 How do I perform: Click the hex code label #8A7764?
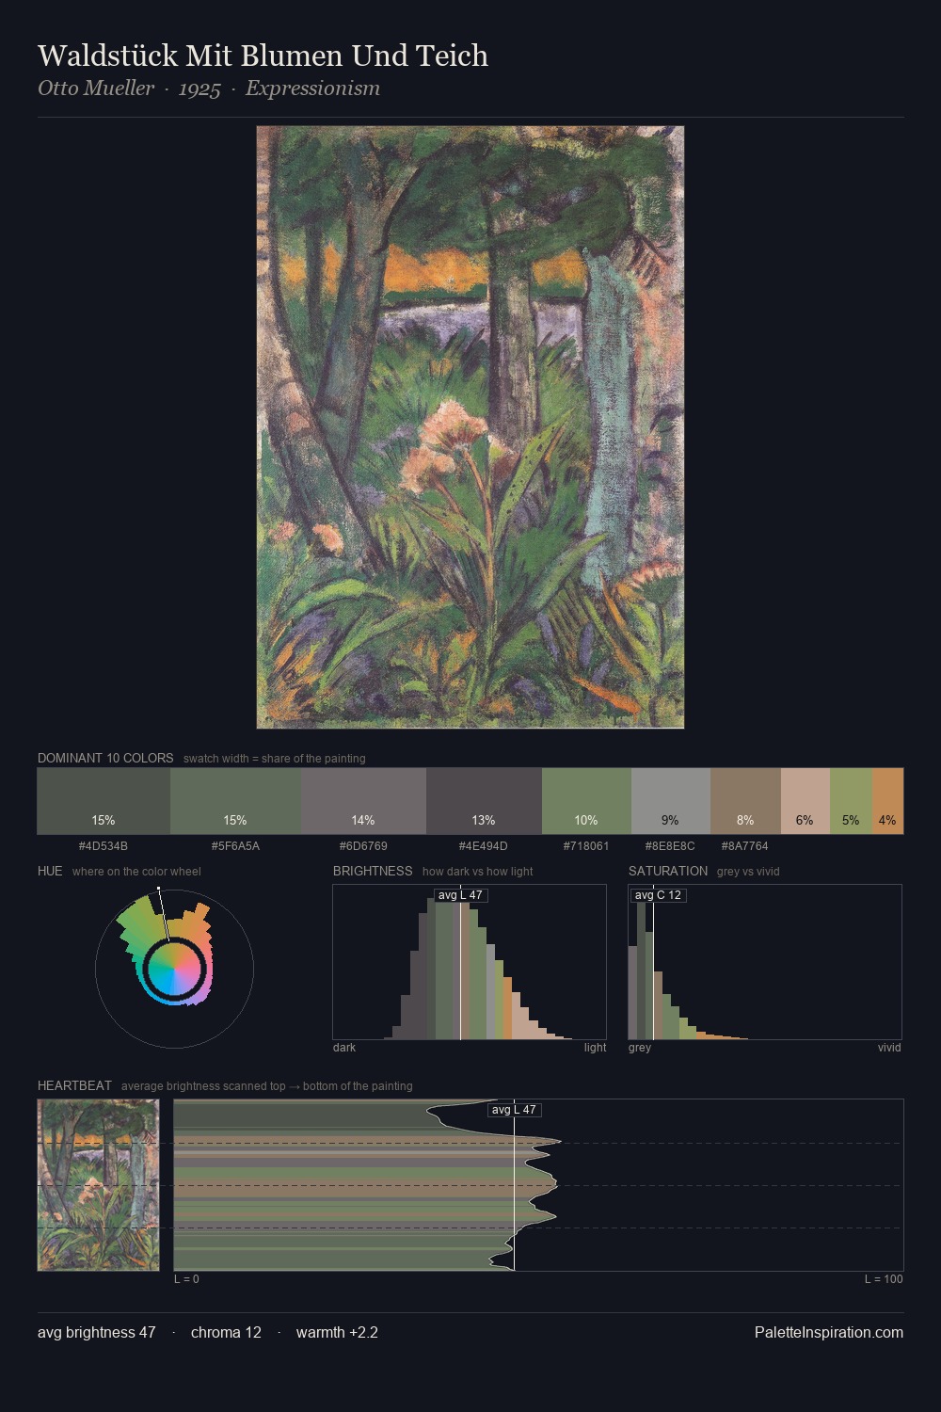pos(745,846)
